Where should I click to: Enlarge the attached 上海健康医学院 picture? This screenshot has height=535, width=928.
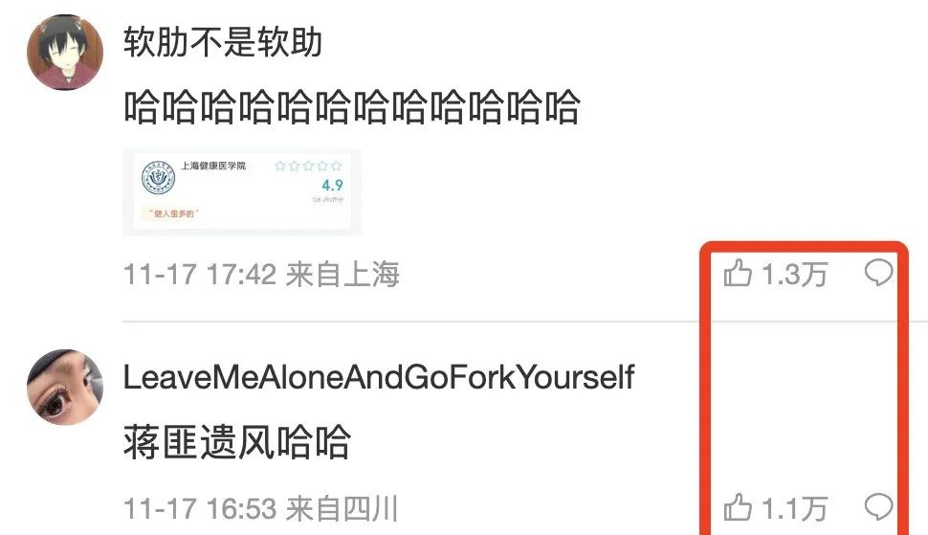242,192
